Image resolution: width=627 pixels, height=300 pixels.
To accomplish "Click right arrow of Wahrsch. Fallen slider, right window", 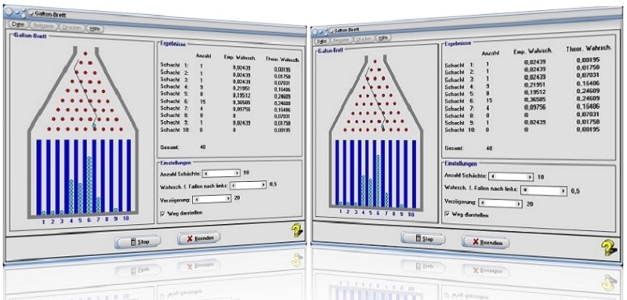I will (x=564, y=191).
